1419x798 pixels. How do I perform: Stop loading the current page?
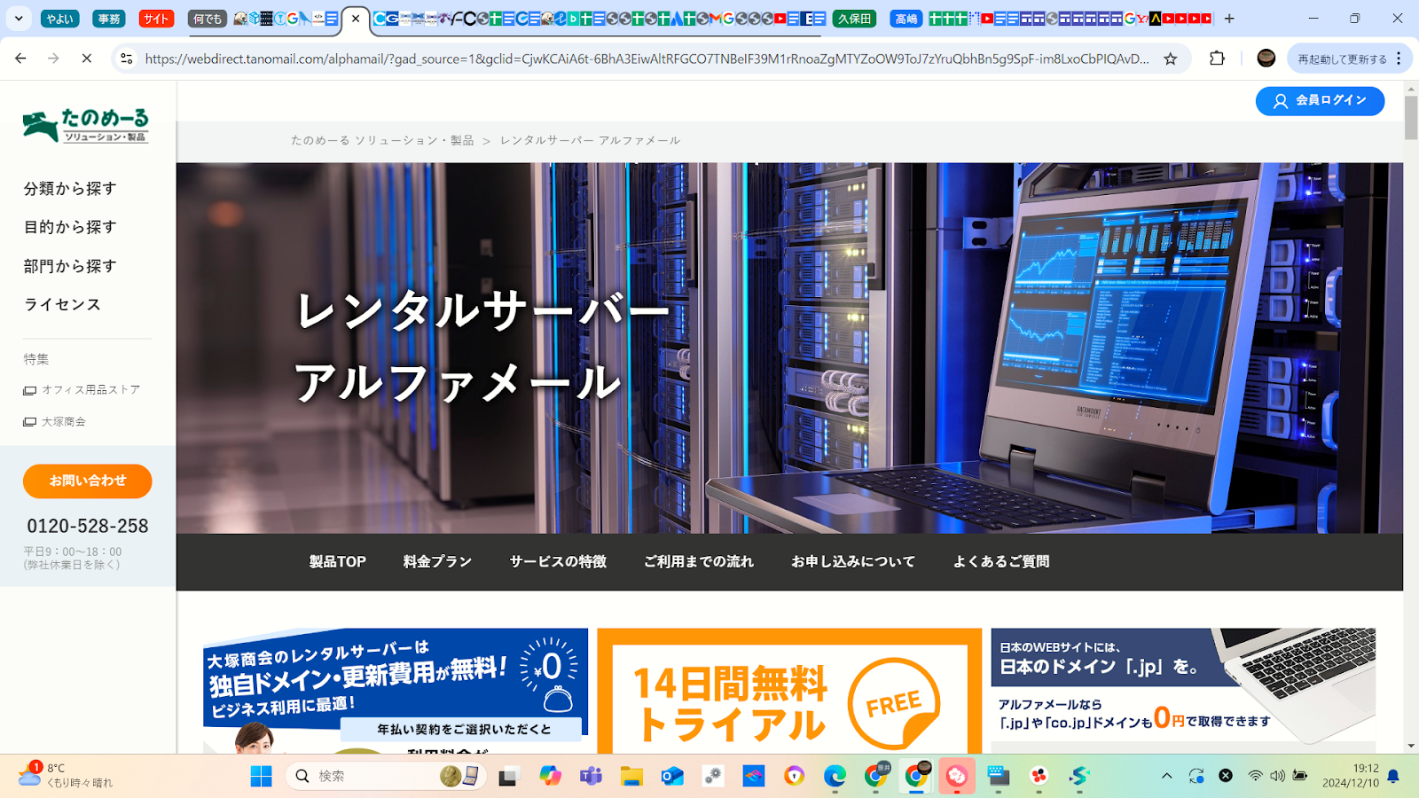86,59
